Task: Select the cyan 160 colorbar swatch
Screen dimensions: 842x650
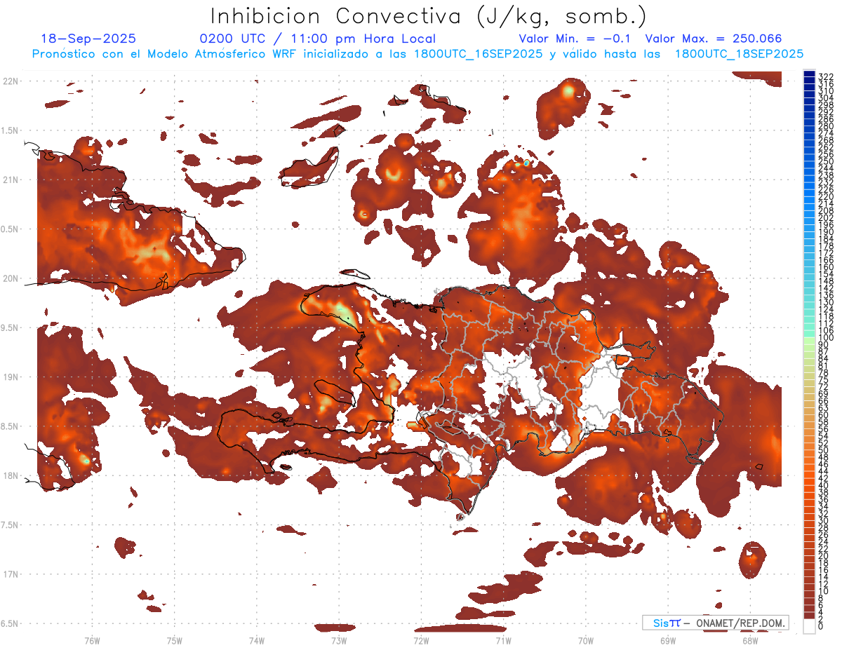Action: pos(809,267)
